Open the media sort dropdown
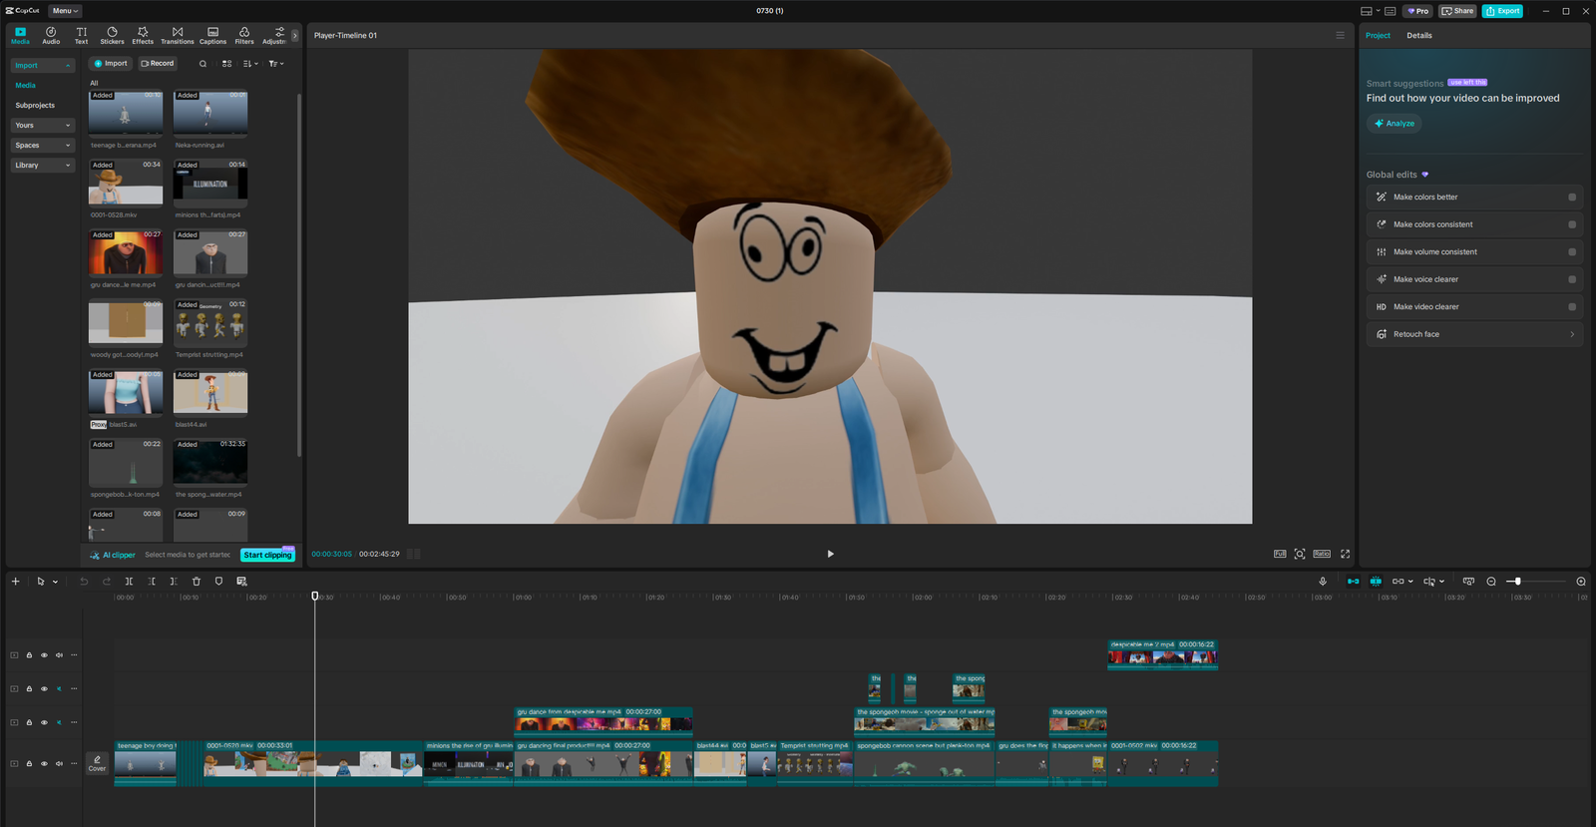Image resolution: width=1596 pixels, height=827 pixels. click(x=250, y=64)
